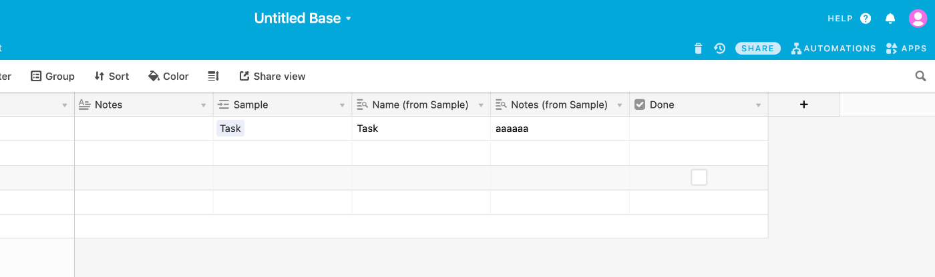Open the Done column dropdown arrow
935x277 pixels.
pyautogui.click(x=758, y=105)
